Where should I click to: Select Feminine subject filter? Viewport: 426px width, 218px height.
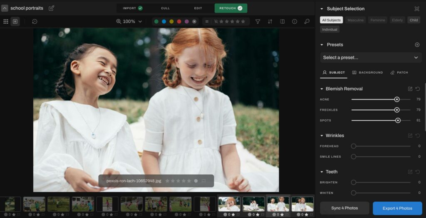pos(378,20)
